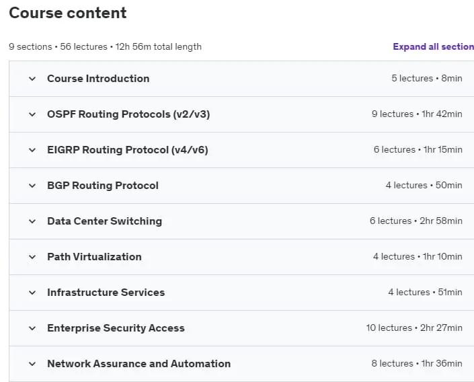Expand the Data Center Switching chevron
This screenshot has height=382, width=474.
click(32, 221)
